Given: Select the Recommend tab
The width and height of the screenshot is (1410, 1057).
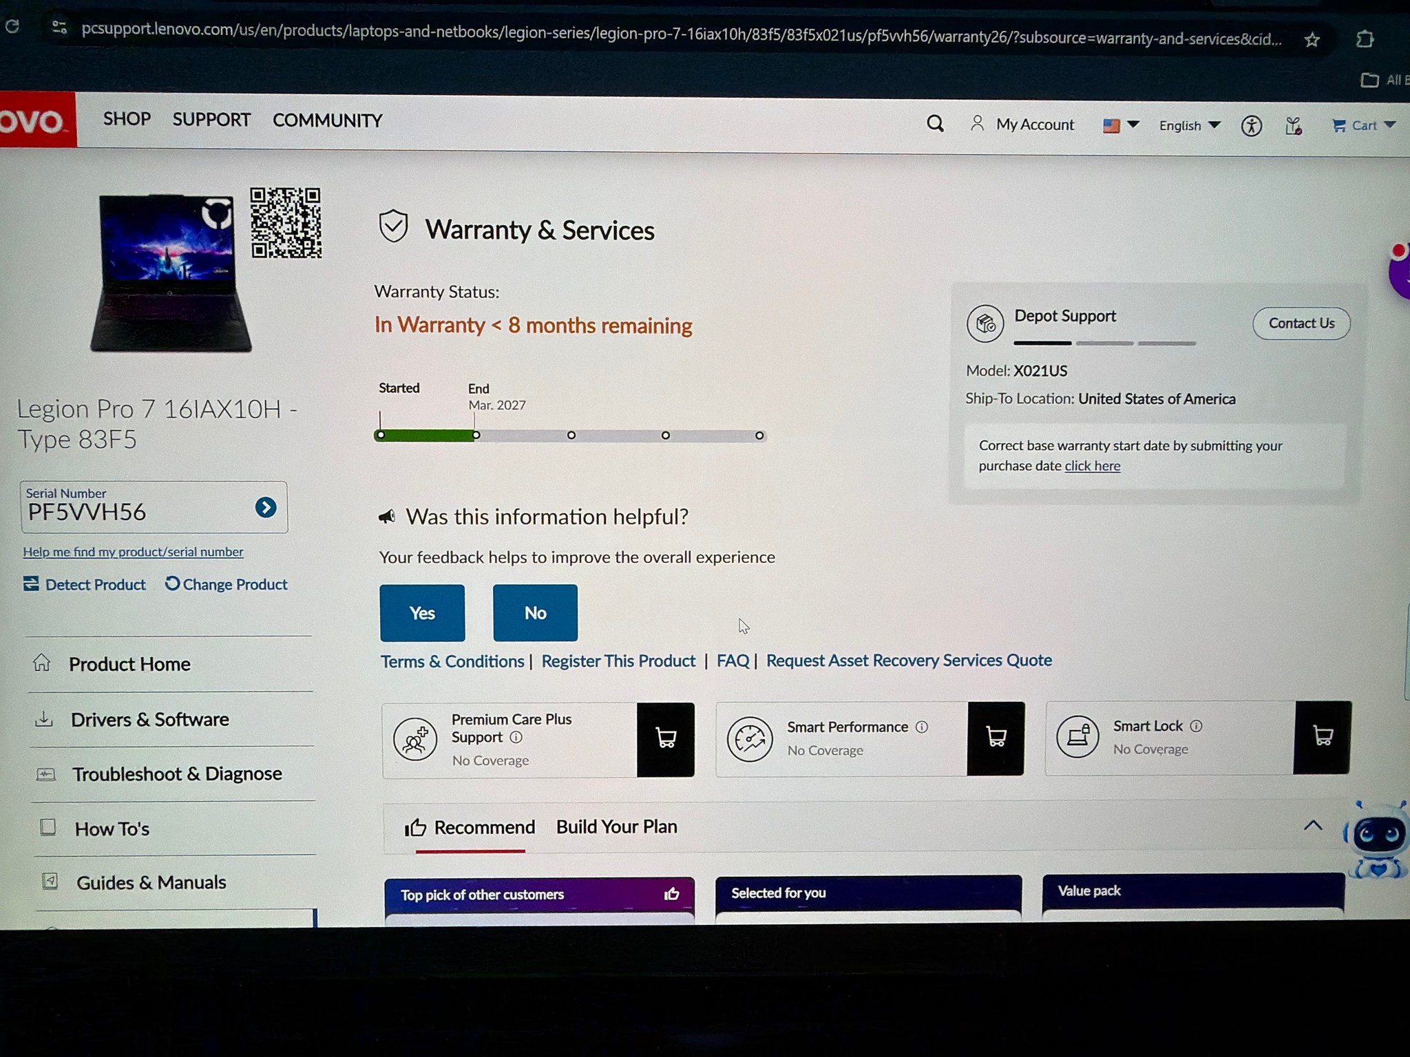Looking at the screenshot, I should click(470, 828).
